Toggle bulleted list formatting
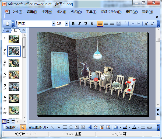The image size is (162, 139). click(x=139, y=24)
